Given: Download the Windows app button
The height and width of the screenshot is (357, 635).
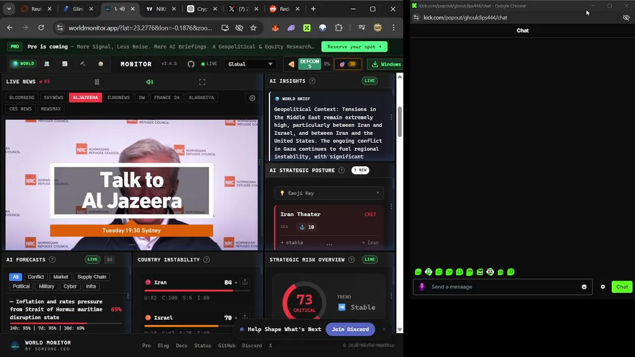Looking at the screenshot, I should [386, 64].
